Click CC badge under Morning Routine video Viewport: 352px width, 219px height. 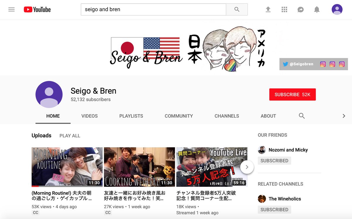coord(35,213)
